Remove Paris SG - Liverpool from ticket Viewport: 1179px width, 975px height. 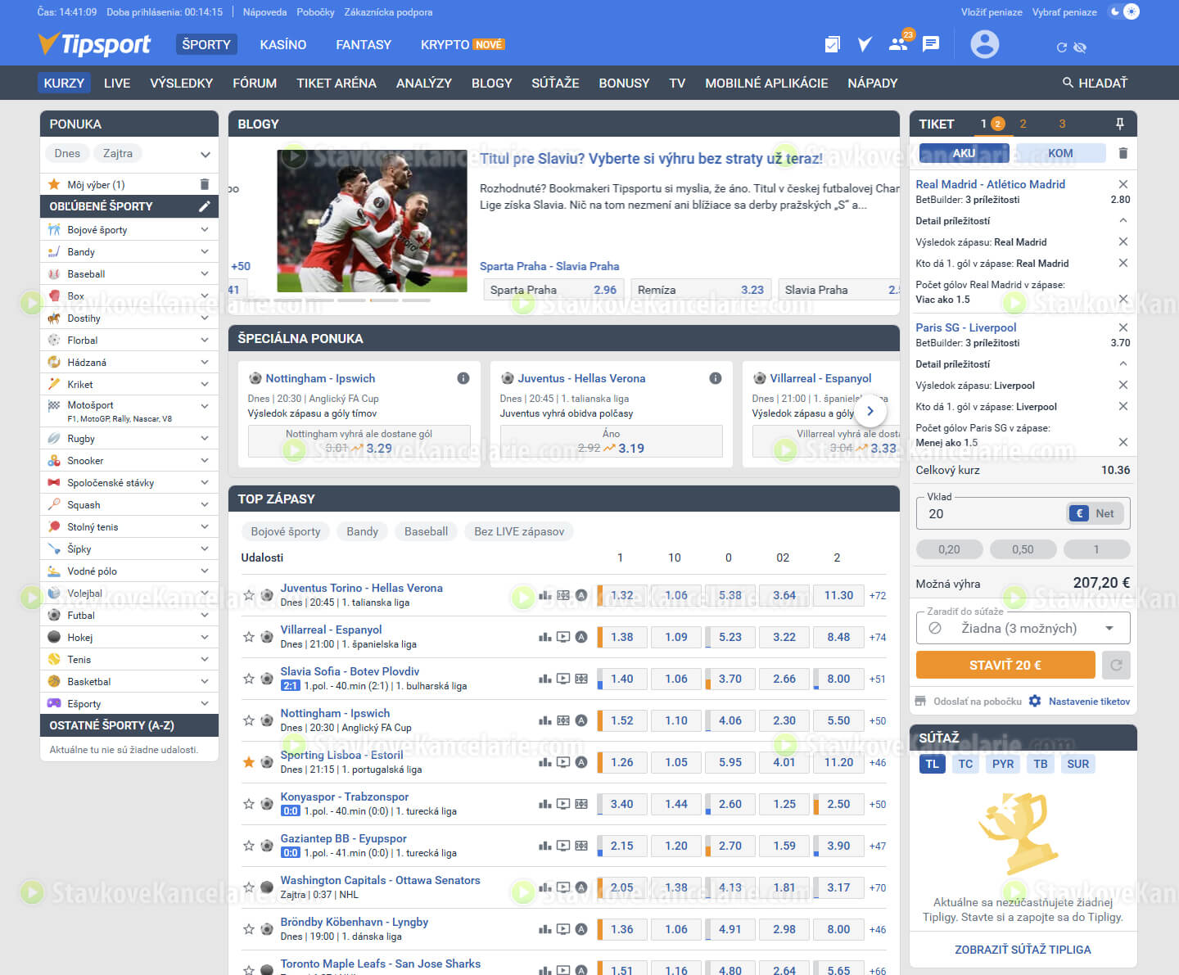(1123, 327)
